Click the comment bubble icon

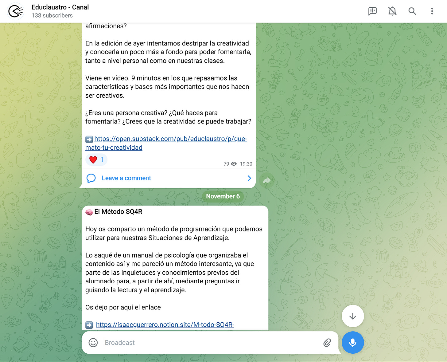click(x=91, y=178)
